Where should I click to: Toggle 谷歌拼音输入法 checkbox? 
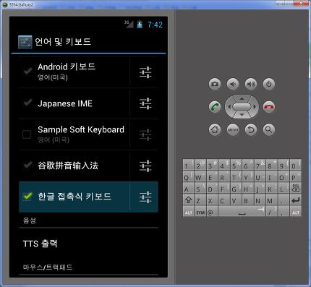(x=27, y=165)
